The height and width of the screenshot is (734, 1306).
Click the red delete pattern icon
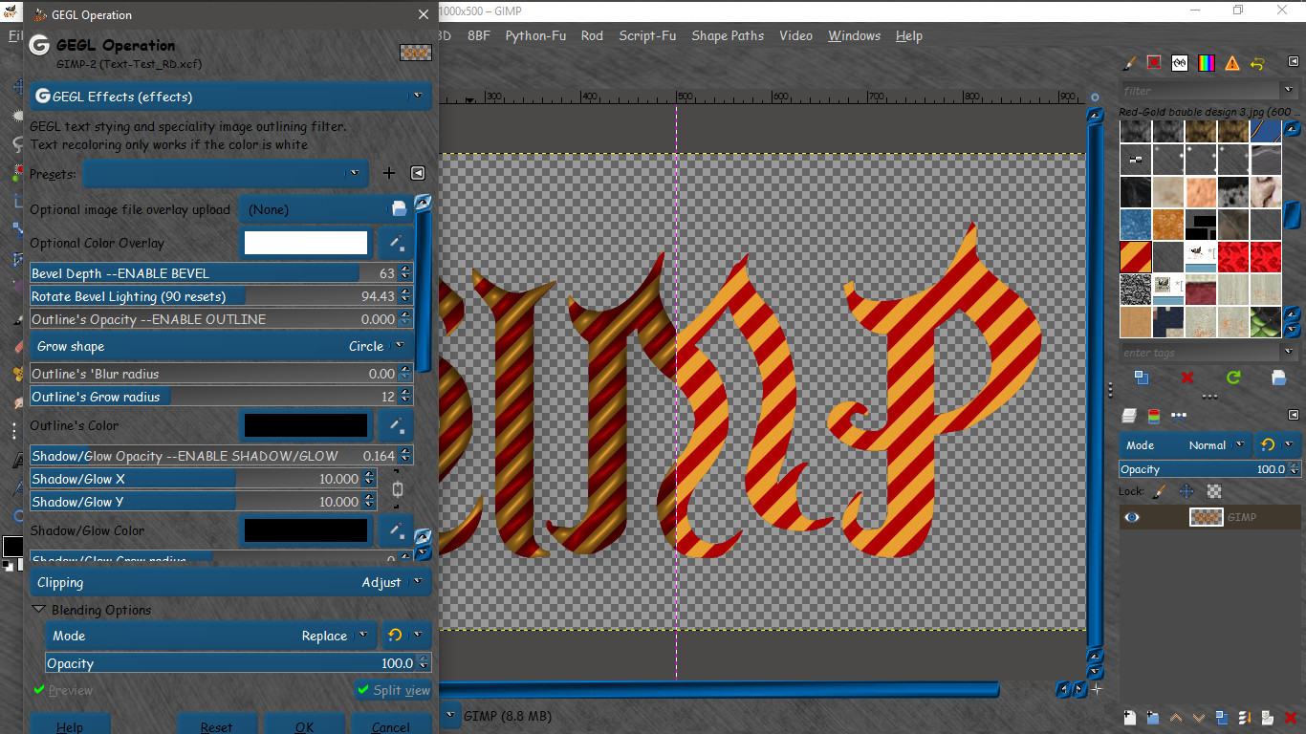(x=1187, y=378)
